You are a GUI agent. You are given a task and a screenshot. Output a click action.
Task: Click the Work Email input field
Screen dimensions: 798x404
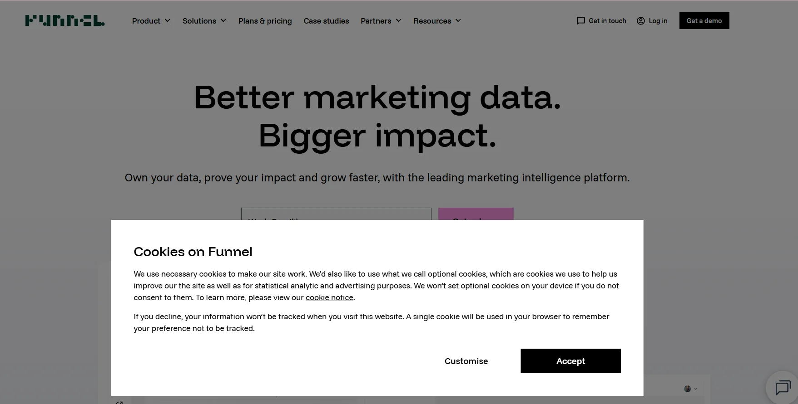tap(336, 216)
